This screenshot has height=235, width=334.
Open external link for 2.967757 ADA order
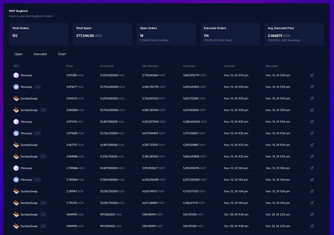(312, 145)
